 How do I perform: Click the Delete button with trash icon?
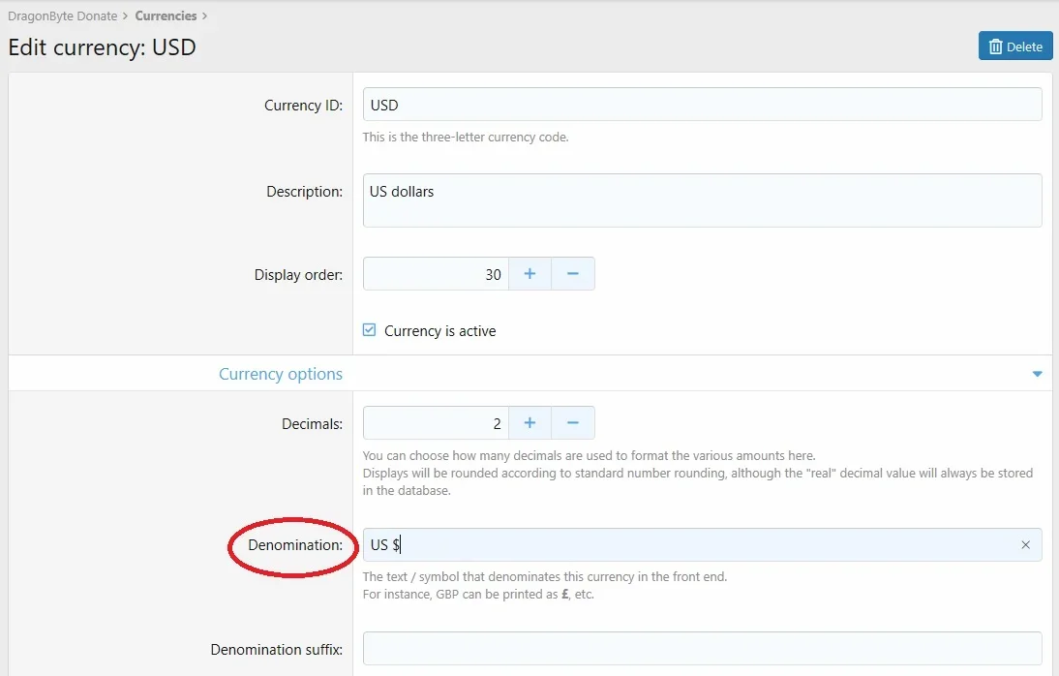[x=1014, y=46]
